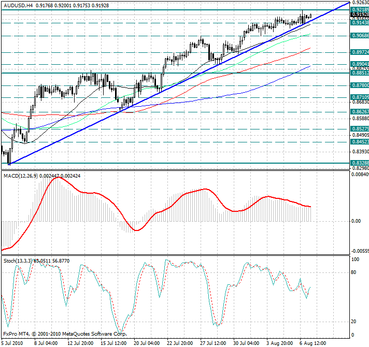Click the 22 Jul 20:00 time label

[180, 343]
